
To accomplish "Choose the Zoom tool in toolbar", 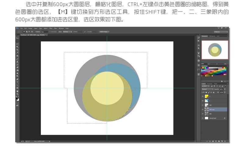I will pos(17,94).
